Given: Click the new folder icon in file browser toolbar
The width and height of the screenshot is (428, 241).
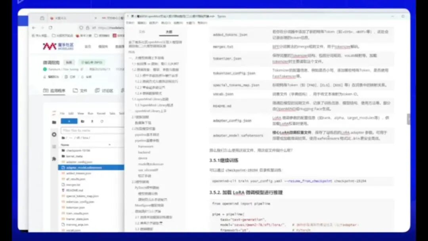Looking at the screenshot, I should (x=83, y=121).
